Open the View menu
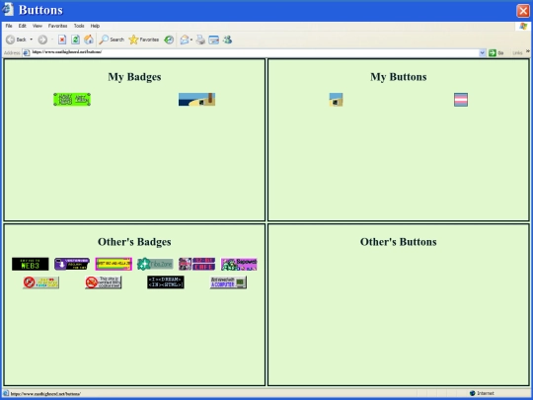Viewport: 533px width, 400px height. click(38, 26)
